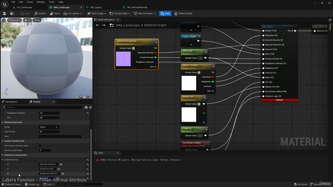This screenshot has width=333, height=187.
Task: Click the Platform Stats toolbar button
Action: coord(183,14)
